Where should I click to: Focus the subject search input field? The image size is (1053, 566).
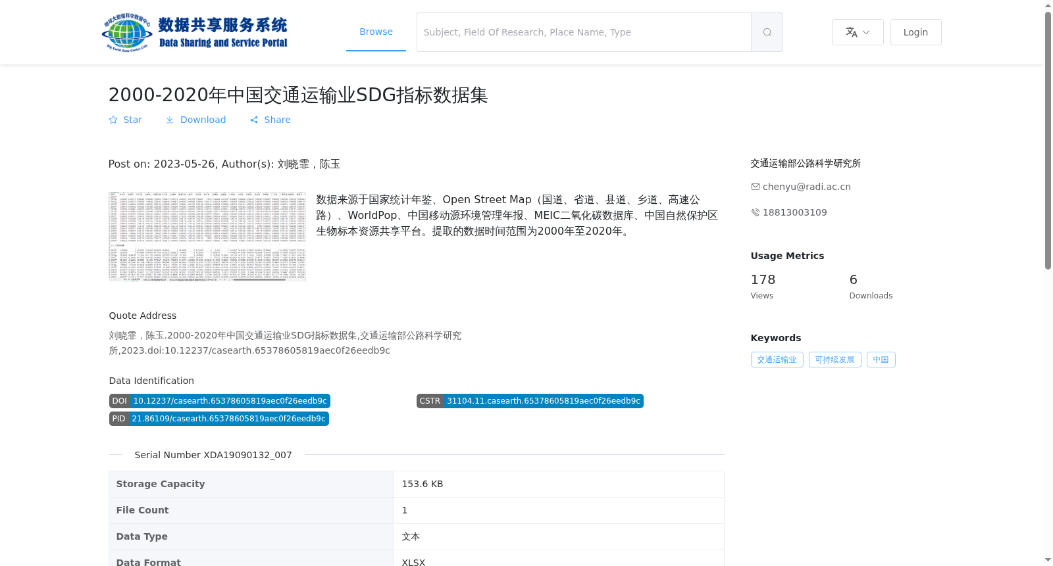584,32
